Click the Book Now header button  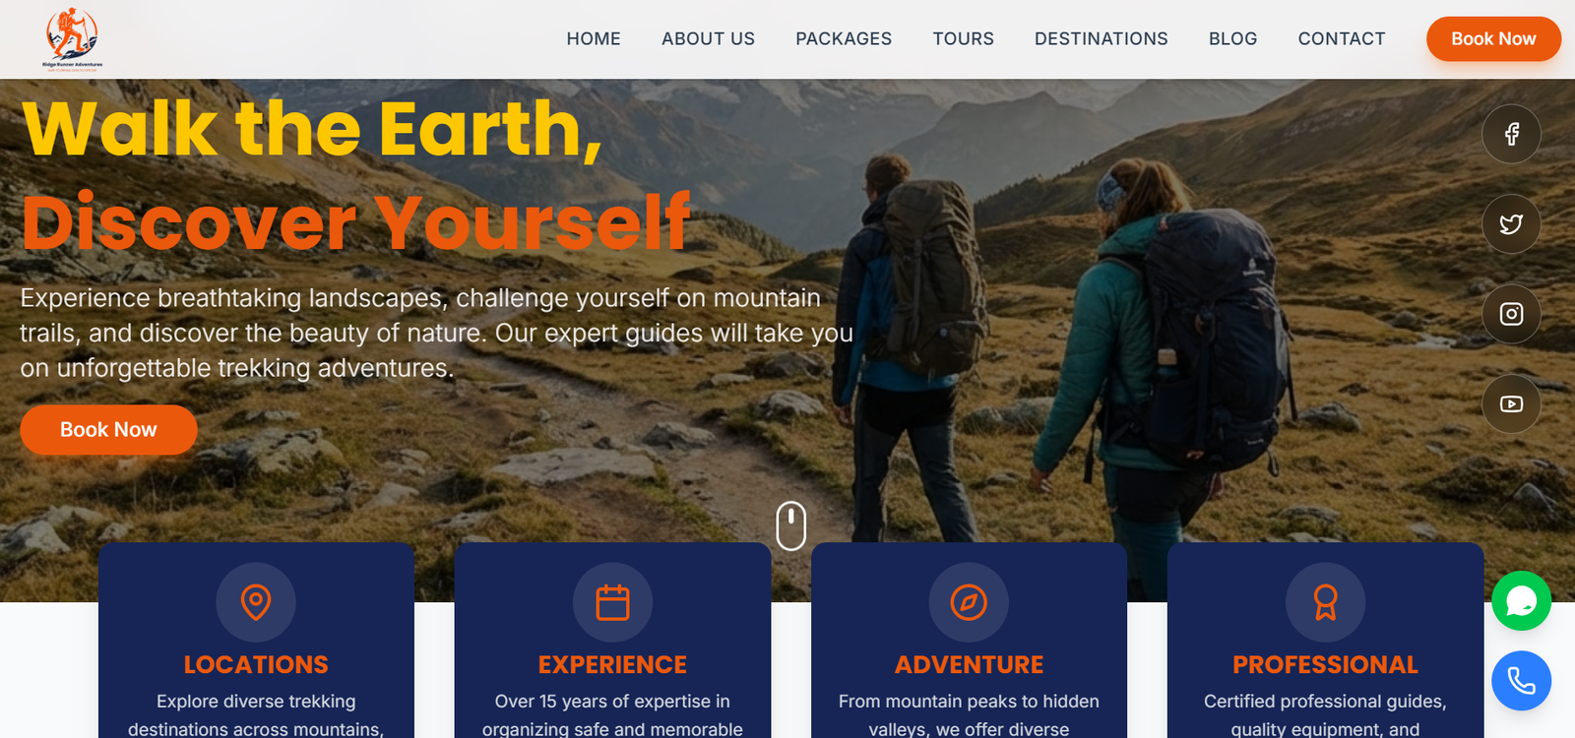[x=1493, y=39]
